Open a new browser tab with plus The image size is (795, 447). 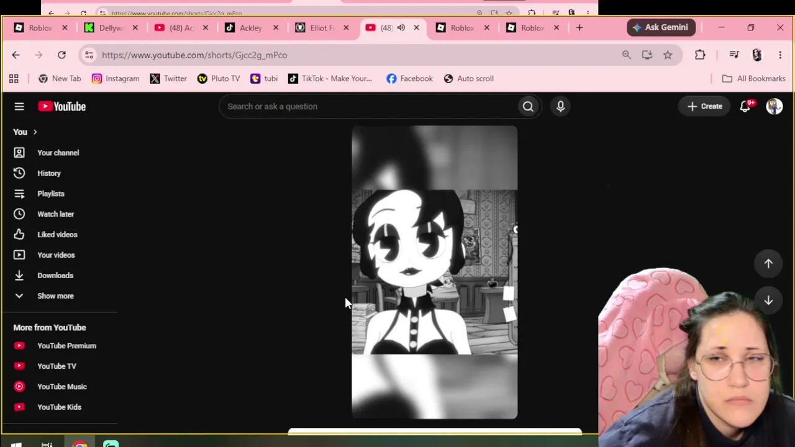pos(579,27)
